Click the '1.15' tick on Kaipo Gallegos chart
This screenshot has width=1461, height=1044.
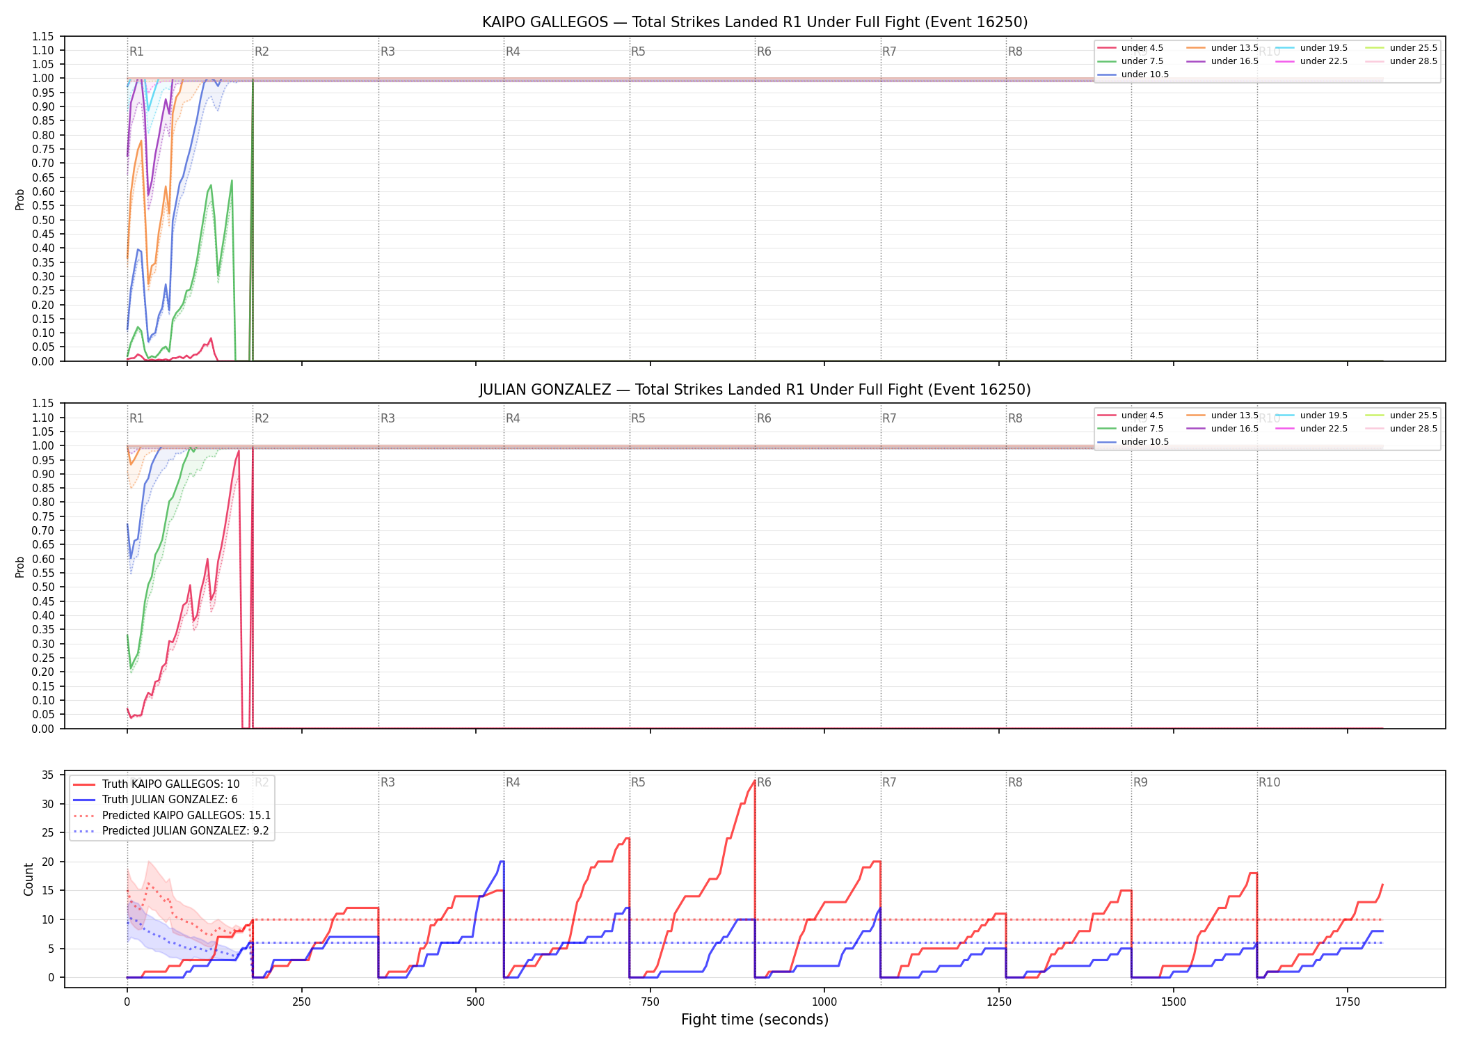43,36
